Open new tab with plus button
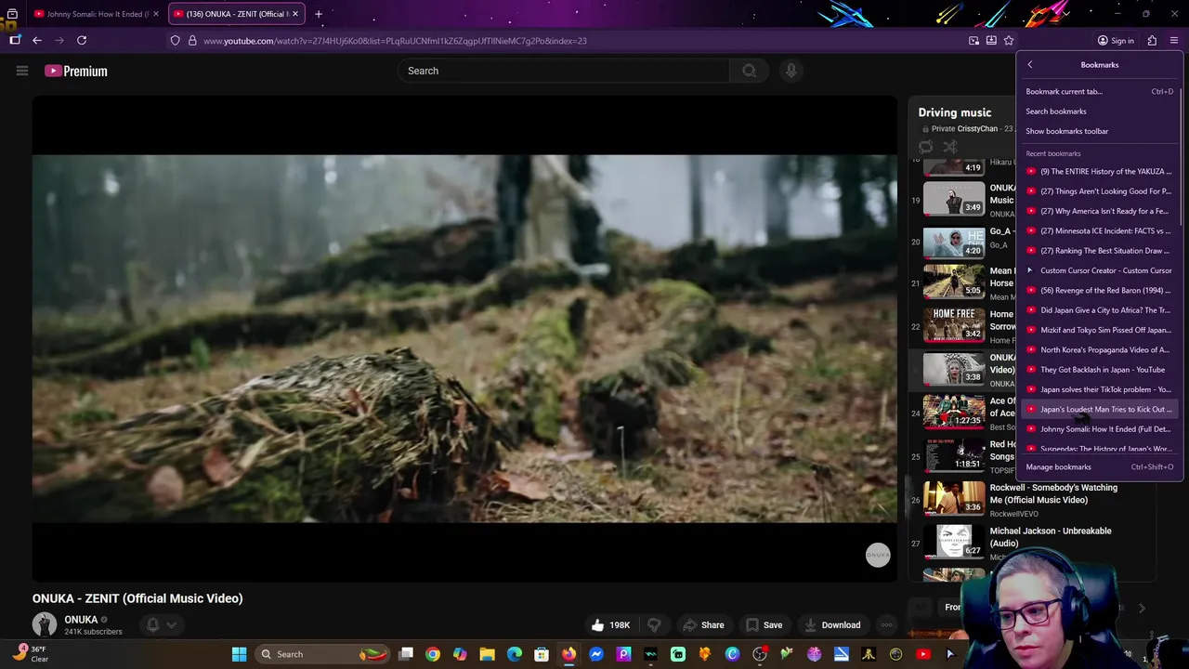1189x669 pixels. [x=318, y=14]
